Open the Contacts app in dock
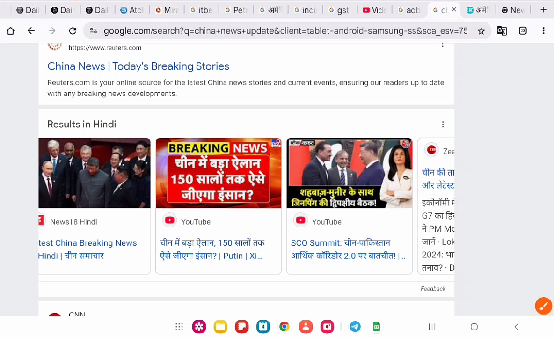The image size is (554, 337). [x=306, y=327]
